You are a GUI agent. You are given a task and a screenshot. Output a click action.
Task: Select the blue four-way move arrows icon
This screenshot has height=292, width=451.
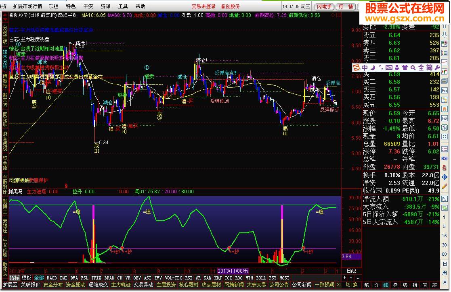445,177
